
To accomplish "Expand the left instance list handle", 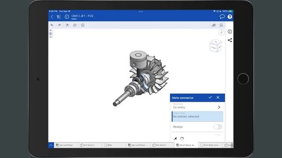I will click(51, 33).
